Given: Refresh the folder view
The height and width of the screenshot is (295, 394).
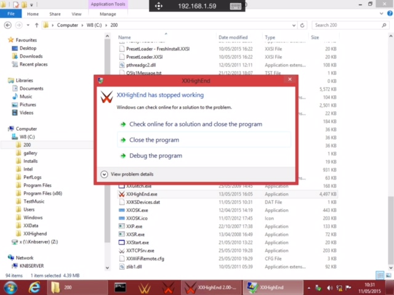Looking at the screenshot, I should click(302, 25).
